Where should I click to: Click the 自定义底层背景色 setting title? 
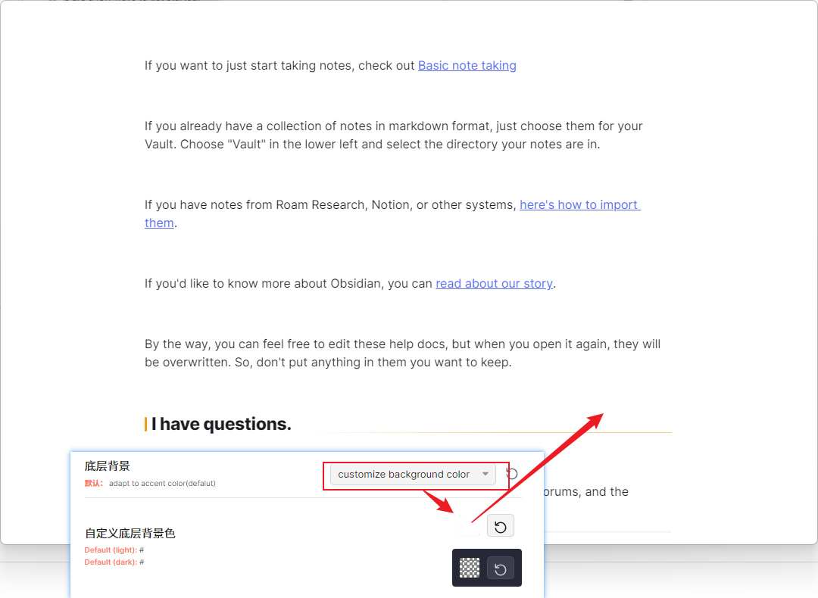coord(130,533)
